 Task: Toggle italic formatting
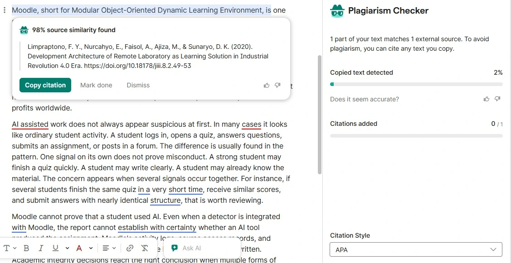click(x=41, y=249)
